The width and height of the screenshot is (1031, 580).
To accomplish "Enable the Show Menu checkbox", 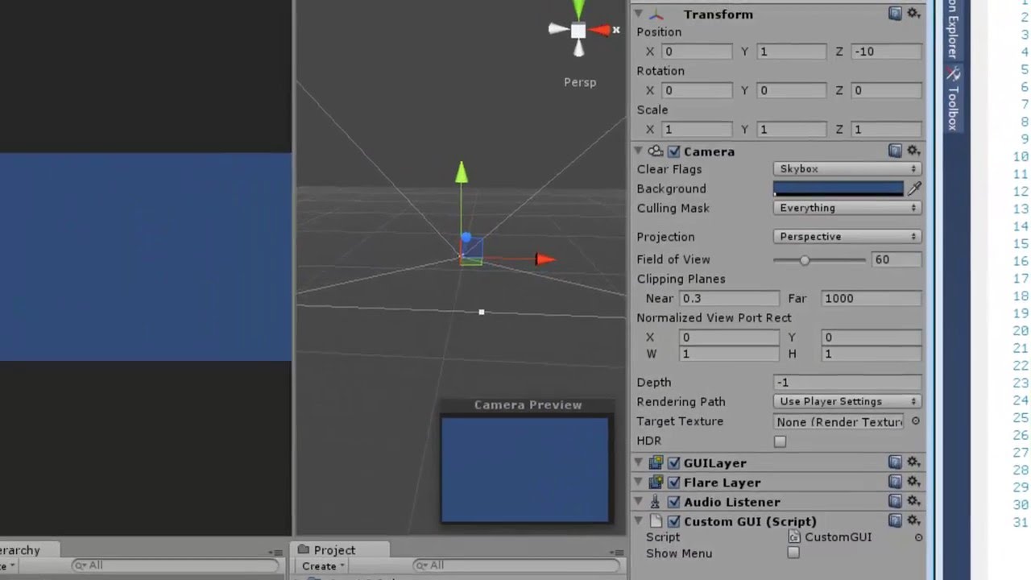I will click(793, 553).
